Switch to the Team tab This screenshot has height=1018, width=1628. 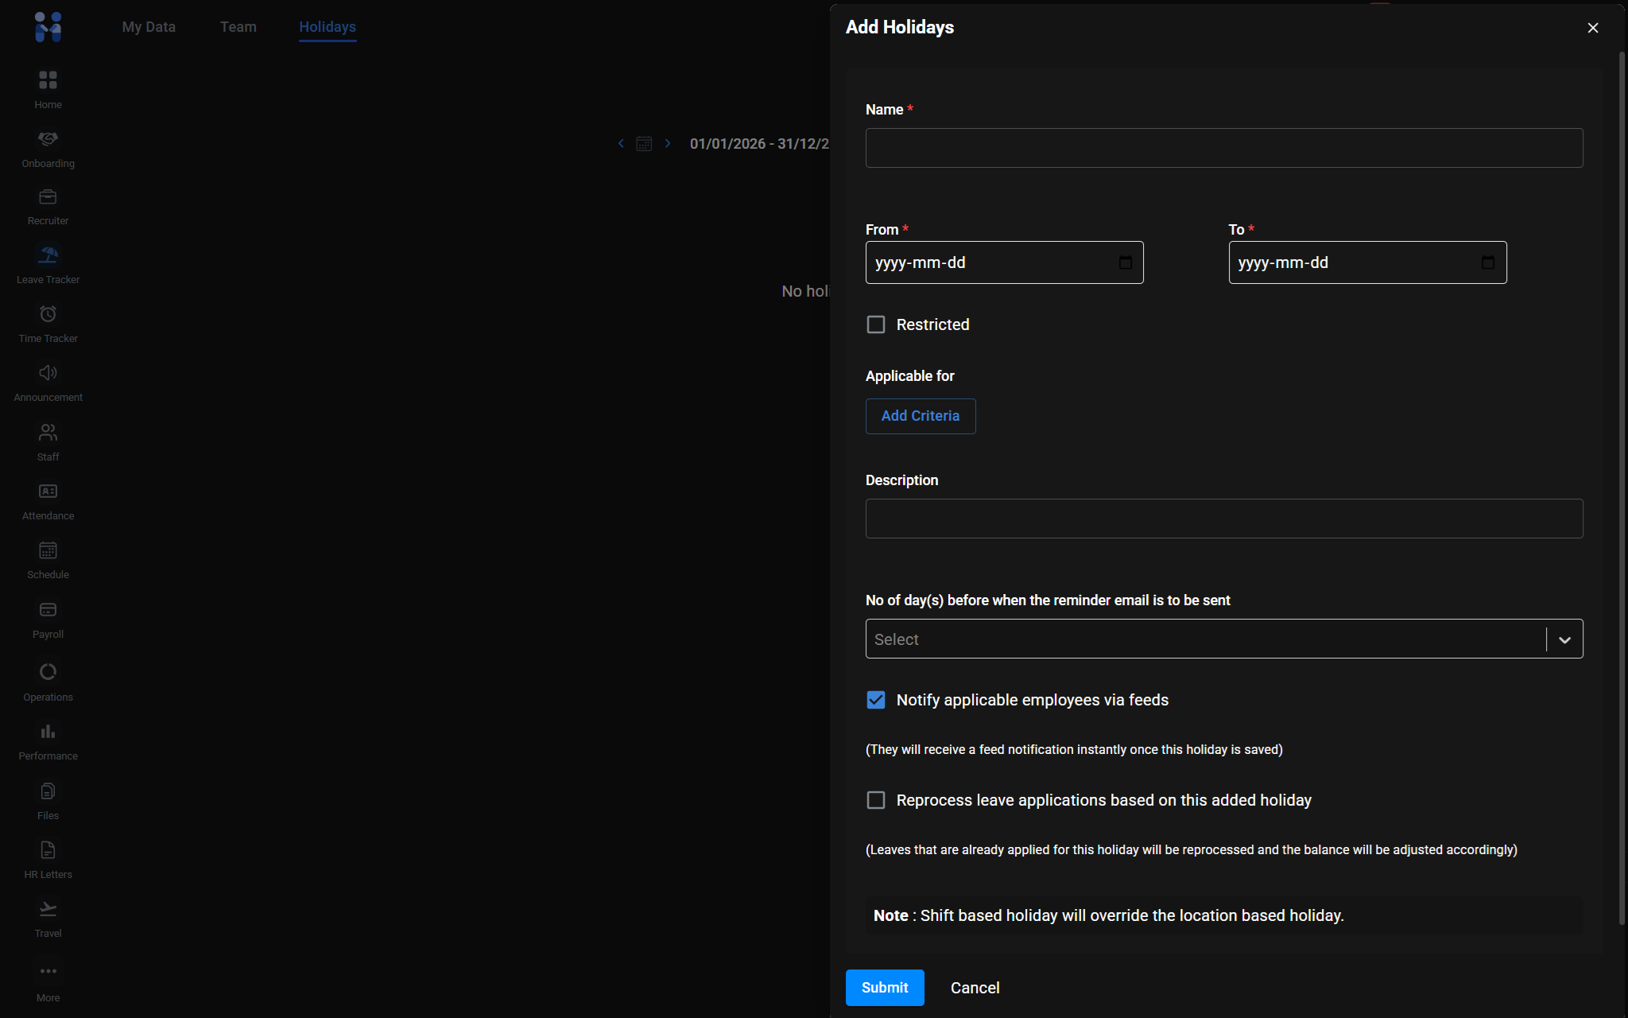pos(238,27)
